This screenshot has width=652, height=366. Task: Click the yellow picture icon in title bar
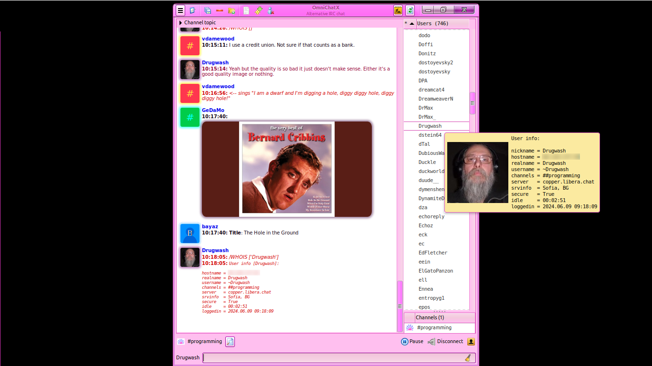398,10
